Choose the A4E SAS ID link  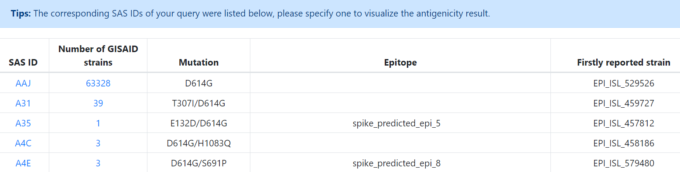point(23,163)
